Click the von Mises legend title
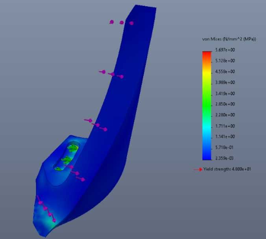The height and width of the screenshot is (239, 266). [x=229, y=39]
